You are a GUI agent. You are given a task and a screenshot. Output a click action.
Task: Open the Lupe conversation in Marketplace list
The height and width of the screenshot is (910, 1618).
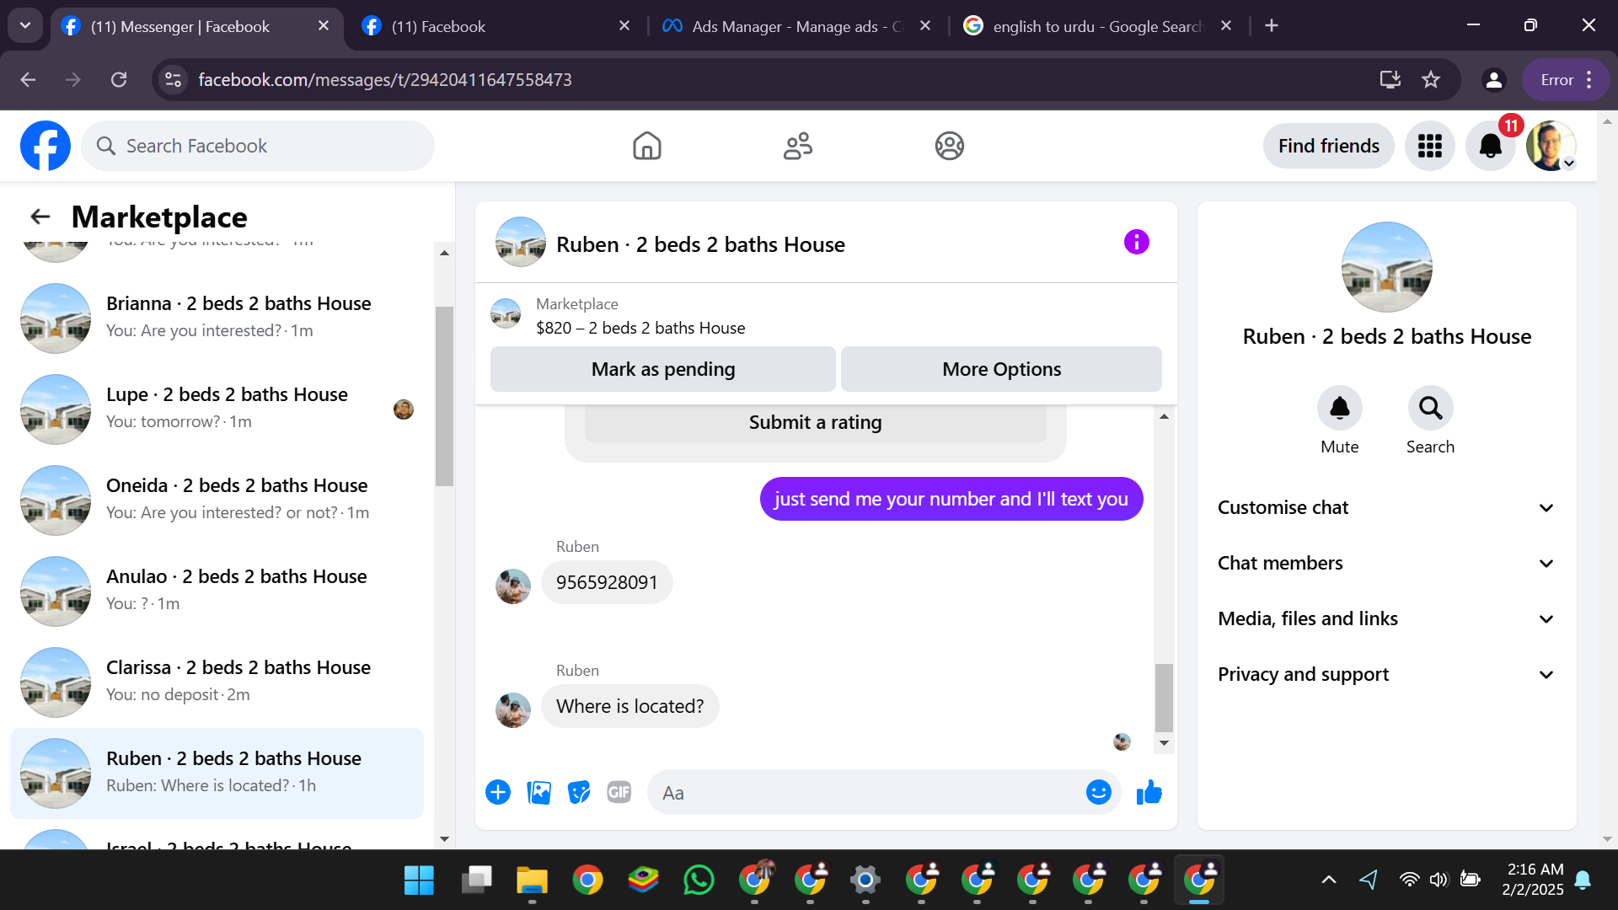click(x=226, y=408)
